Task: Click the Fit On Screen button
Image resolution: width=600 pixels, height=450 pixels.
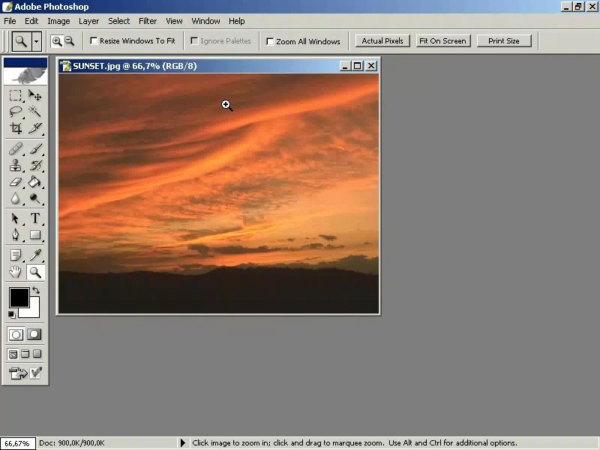Action: [x=442, y=41]
